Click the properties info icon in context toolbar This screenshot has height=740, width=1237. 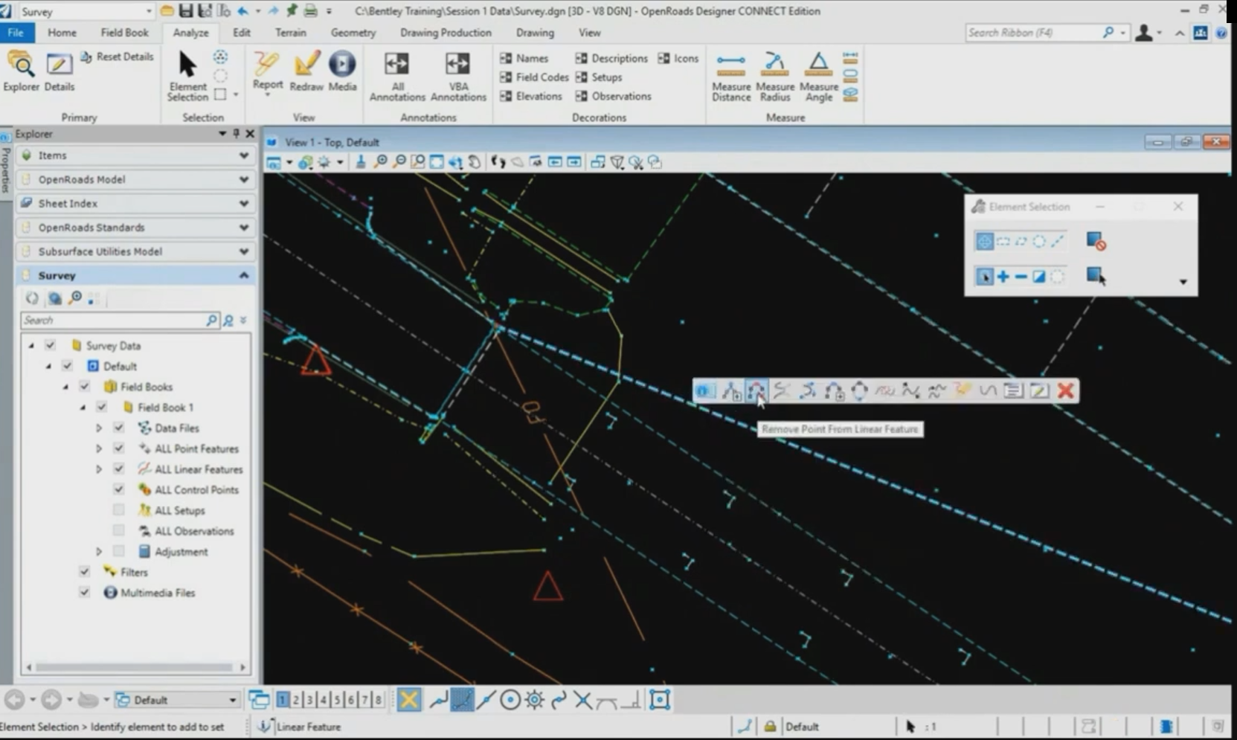(704, 390)
